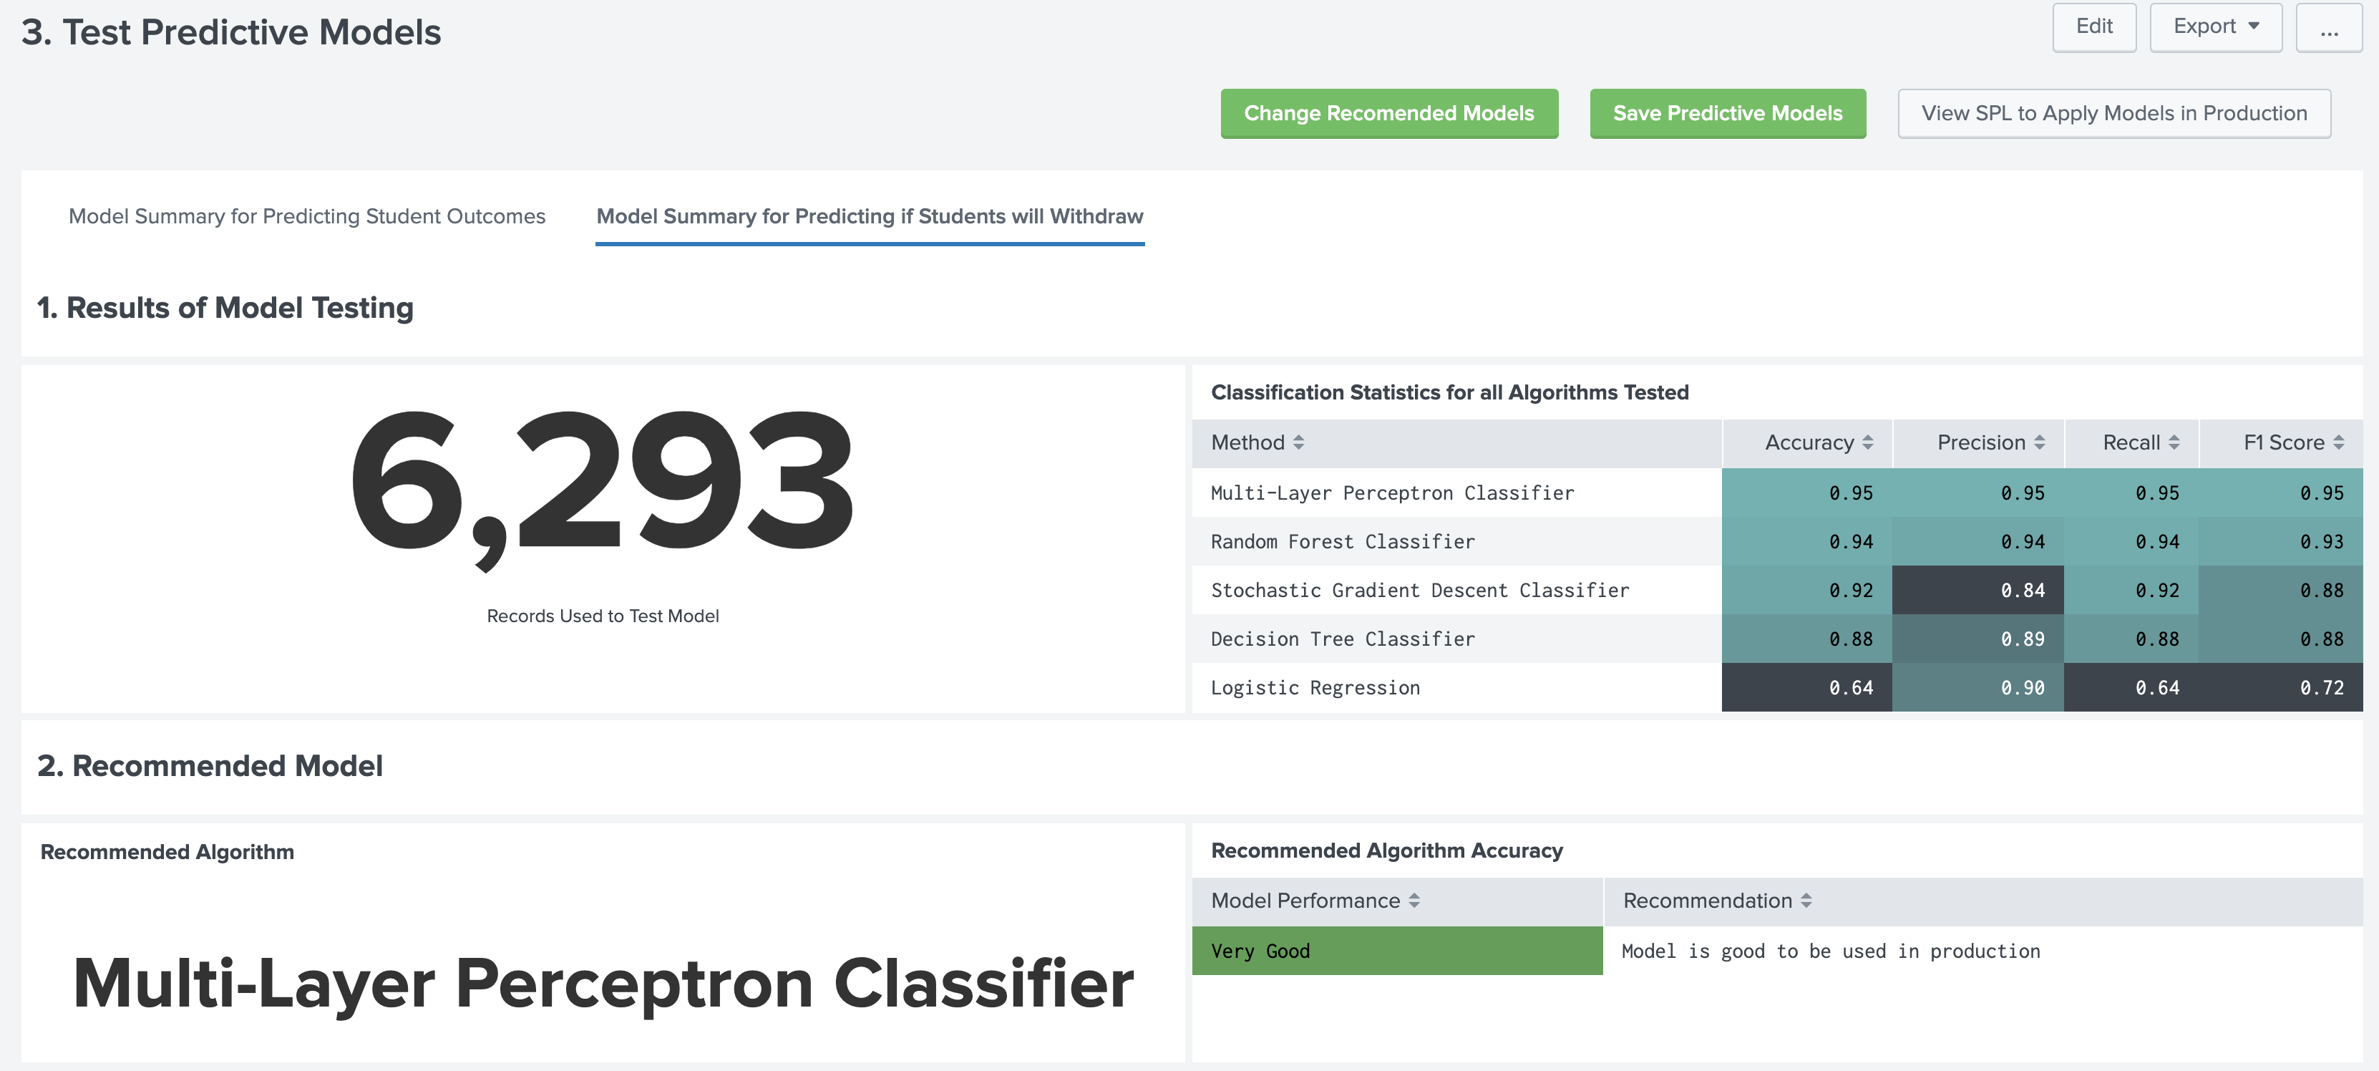Screen dimensions: 2379x1071
Task: Click the Recall column sort icon
Action: pos(2174,442)
